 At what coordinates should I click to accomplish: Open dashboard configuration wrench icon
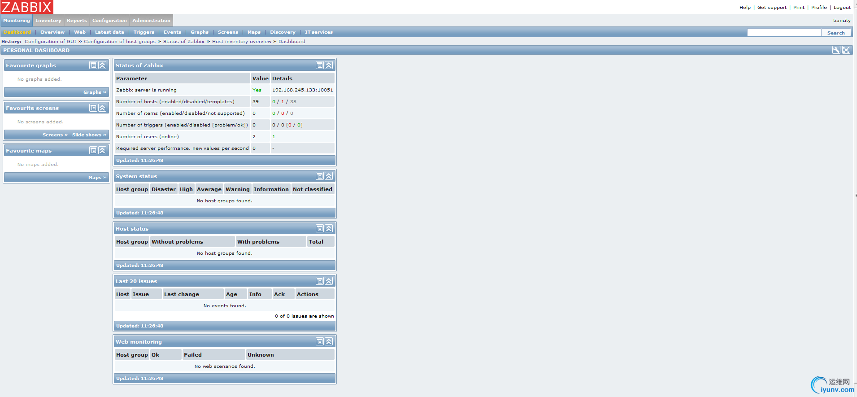click(836, 50)
